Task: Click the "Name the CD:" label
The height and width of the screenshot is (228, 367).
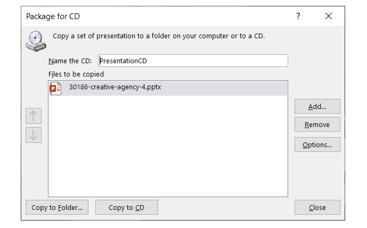Action: (x=70, y=61)
